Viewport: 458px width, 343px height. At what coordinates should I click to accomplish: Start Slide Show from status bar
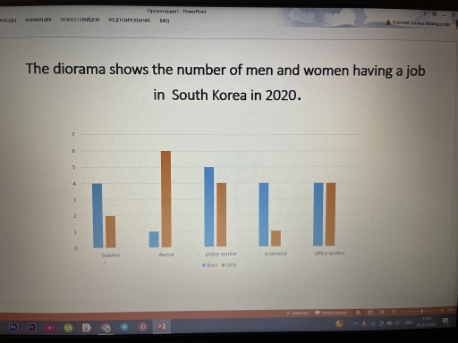[x=394, y=312]
